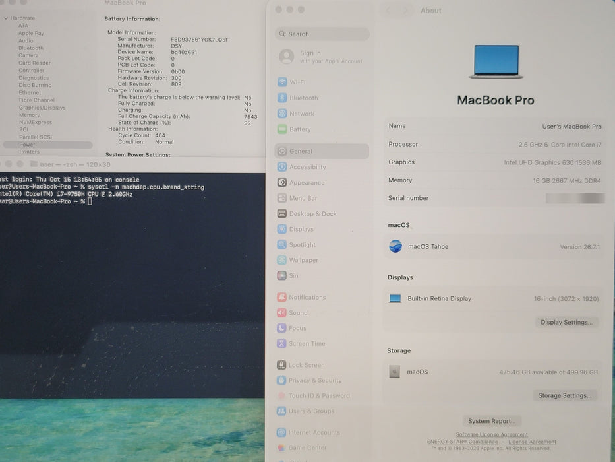Click the Name row User's MacBook Pro
Image resolution: width=615 pixels, height=462 pixels.
click(x=494, y=126)
